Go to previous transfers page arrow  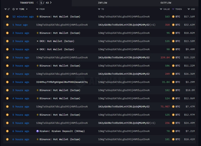click(x=37, y=3)
